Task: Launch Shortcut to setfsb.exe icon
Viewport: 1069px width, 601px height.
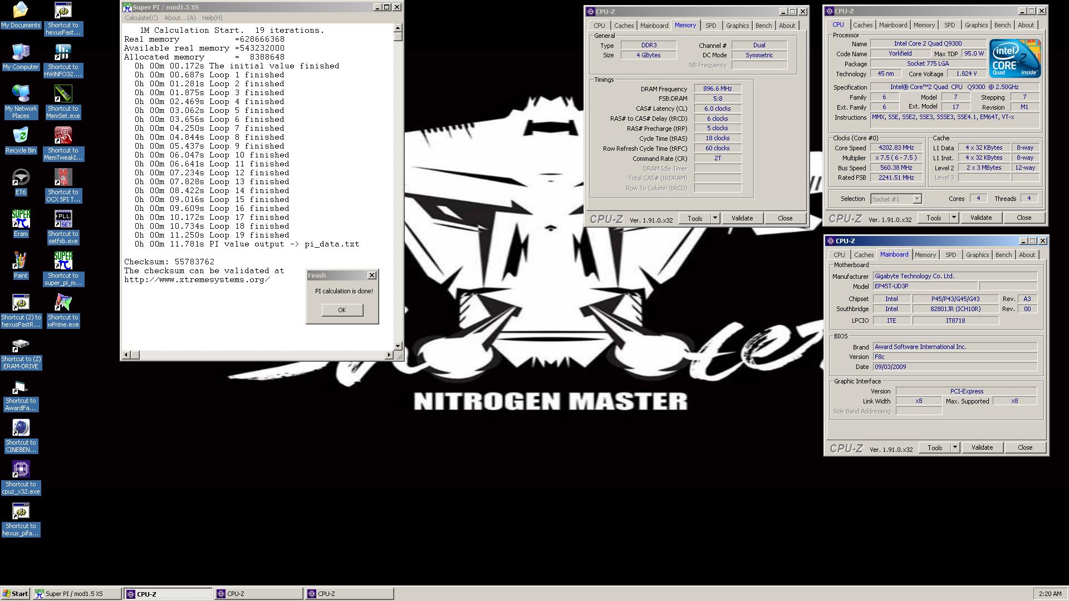Action: tap(63, 228)
